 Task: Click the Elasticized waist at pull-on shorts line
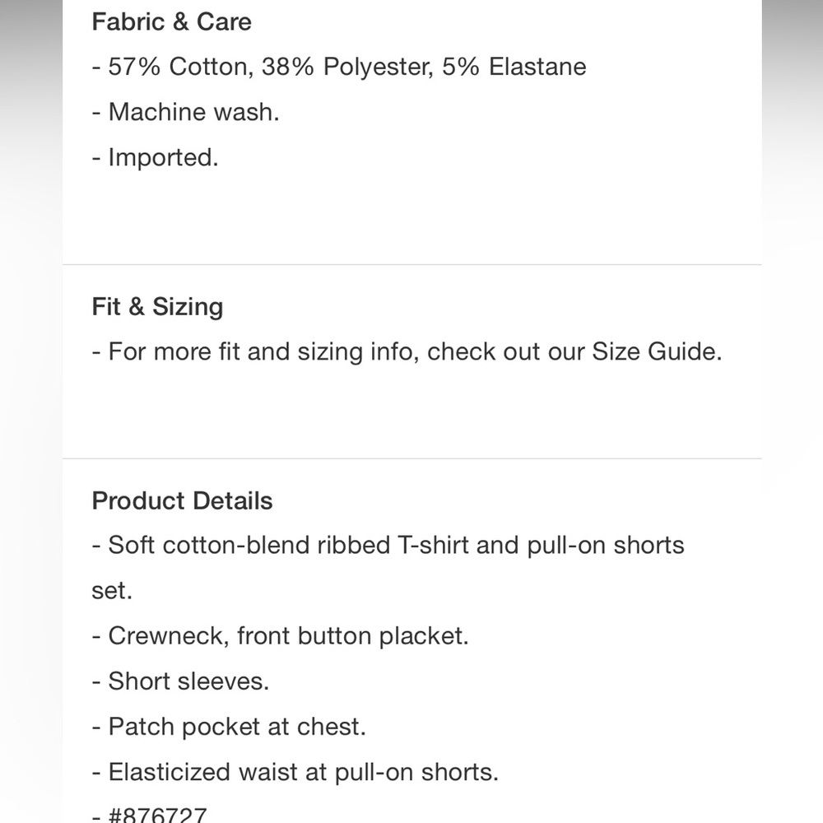pos(295,772)
